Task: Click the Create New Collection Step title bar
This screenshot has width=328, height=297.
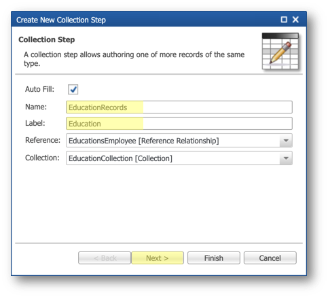Action: coord(159,20)
